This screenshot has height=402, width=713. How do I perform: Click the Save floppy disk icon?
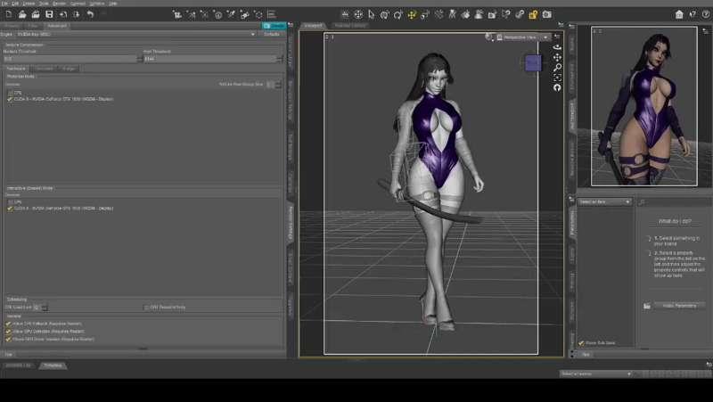pyautogui.click(x=49, y=14)
